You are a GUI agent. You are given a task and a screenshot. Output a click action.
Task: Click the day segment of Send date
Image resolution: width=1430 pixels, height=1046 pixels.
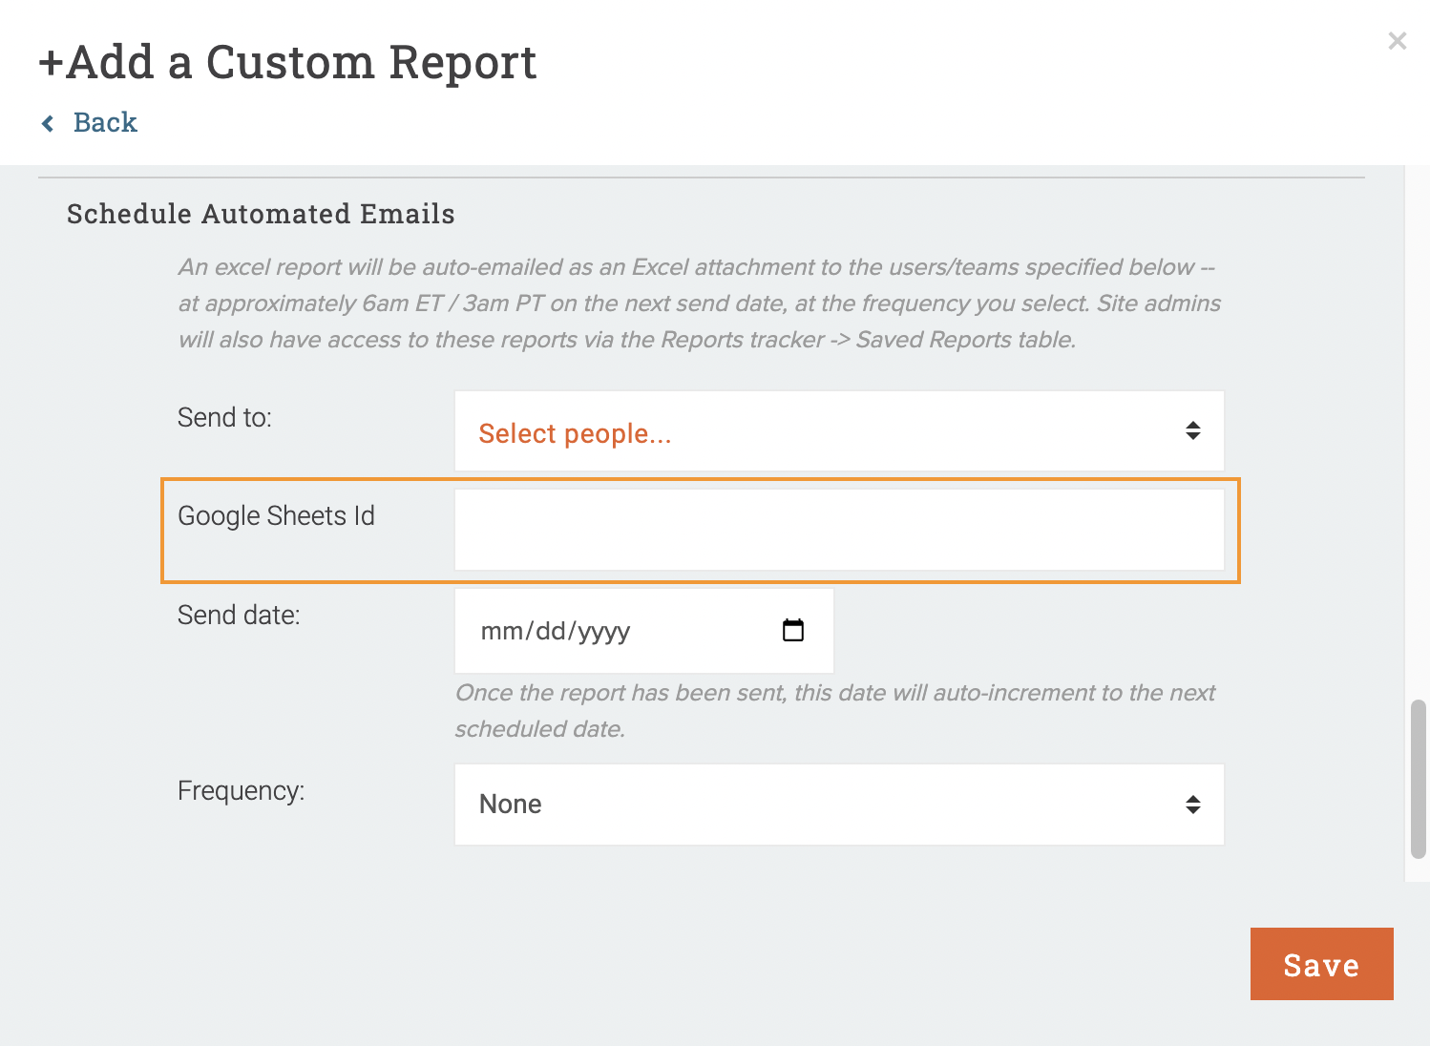click(x=551, y=632)
